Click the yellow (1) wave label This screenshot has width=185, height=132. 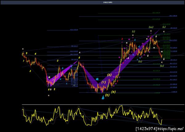point(104,82)
